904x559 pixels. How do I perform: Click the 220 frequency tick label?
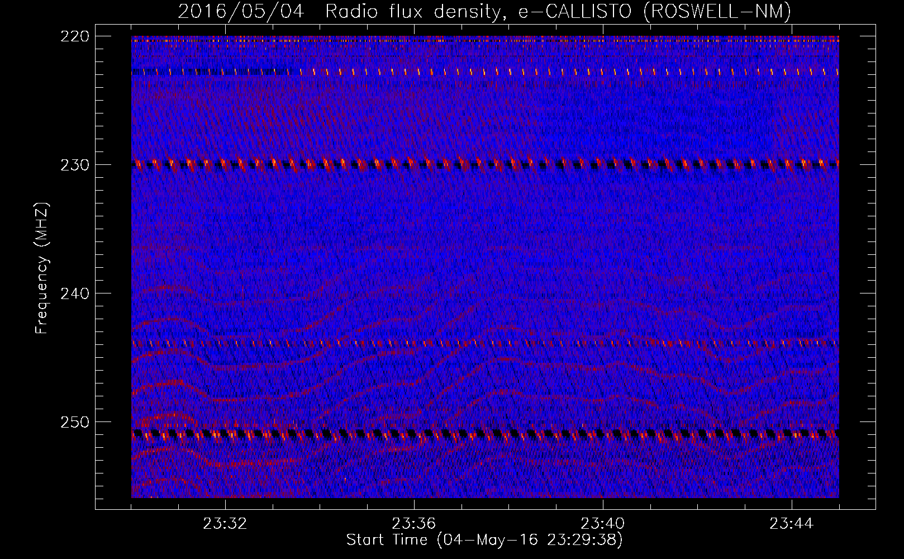pos(75,36)
